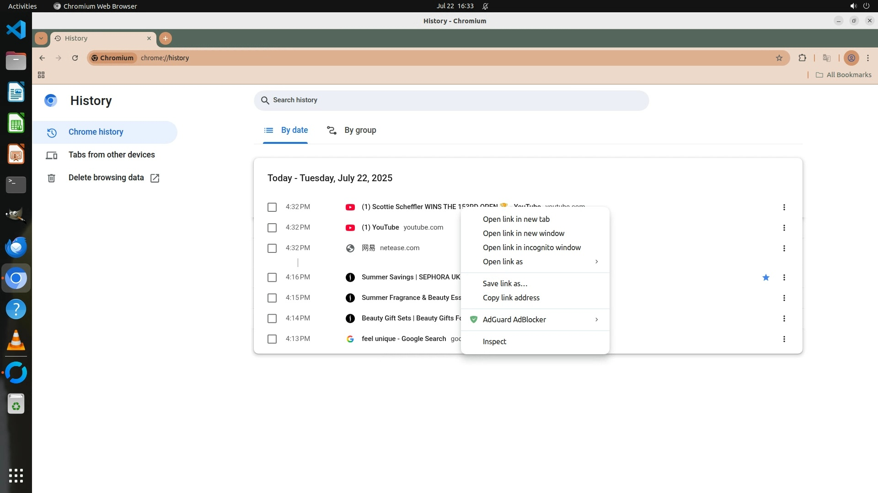Viewport: 878px width, 493px height.
Task: Open 'Delete browsing data' link
Action: pos(106,178)
